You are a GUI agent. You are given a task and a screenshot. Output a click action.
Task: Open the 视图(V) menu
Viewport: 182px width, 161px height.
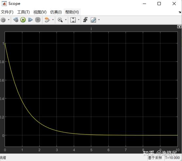40,12
